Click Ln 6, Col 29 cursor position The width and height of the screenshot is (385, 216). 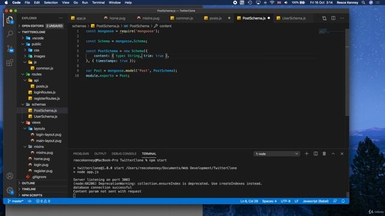click(249, 201)
